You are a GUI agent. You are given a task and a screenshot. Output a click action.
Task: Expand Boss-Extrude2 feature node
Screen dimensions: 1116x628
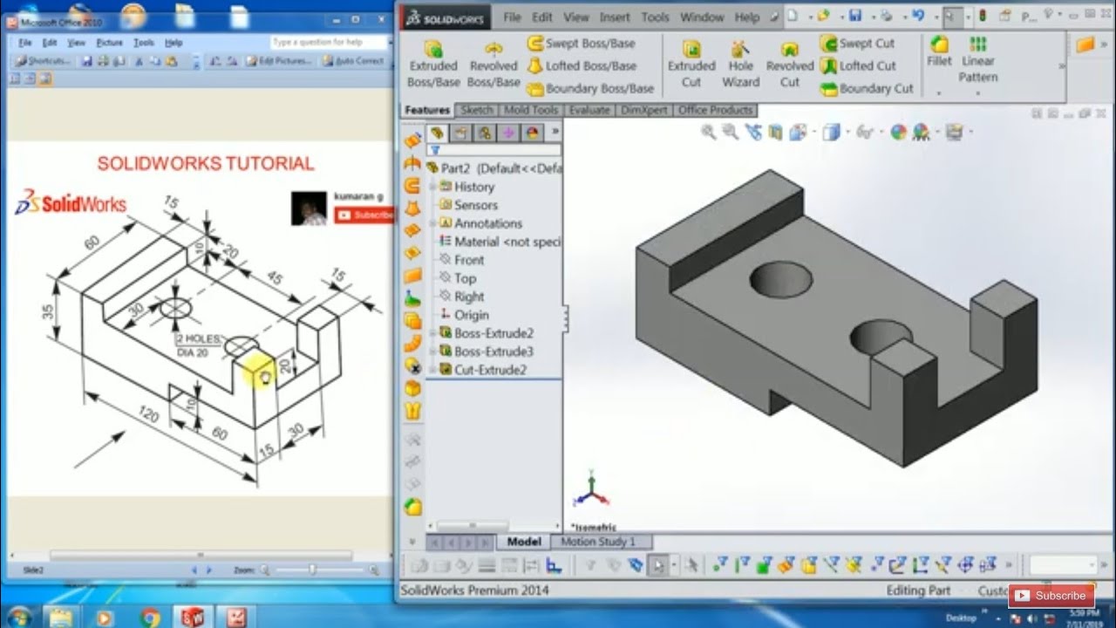pos(433,333)
